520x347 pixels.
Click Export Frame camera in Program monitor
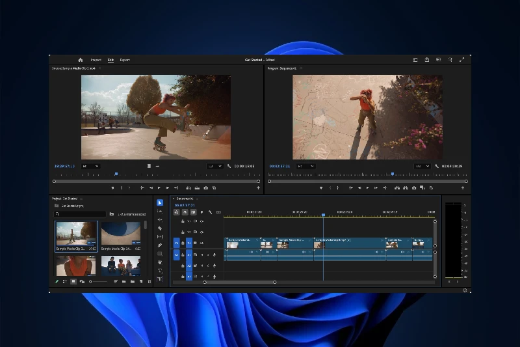[414, 188]
